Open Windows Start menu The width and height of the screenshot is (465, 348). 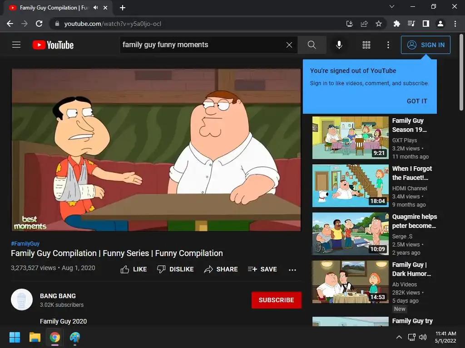coord(15,337)
